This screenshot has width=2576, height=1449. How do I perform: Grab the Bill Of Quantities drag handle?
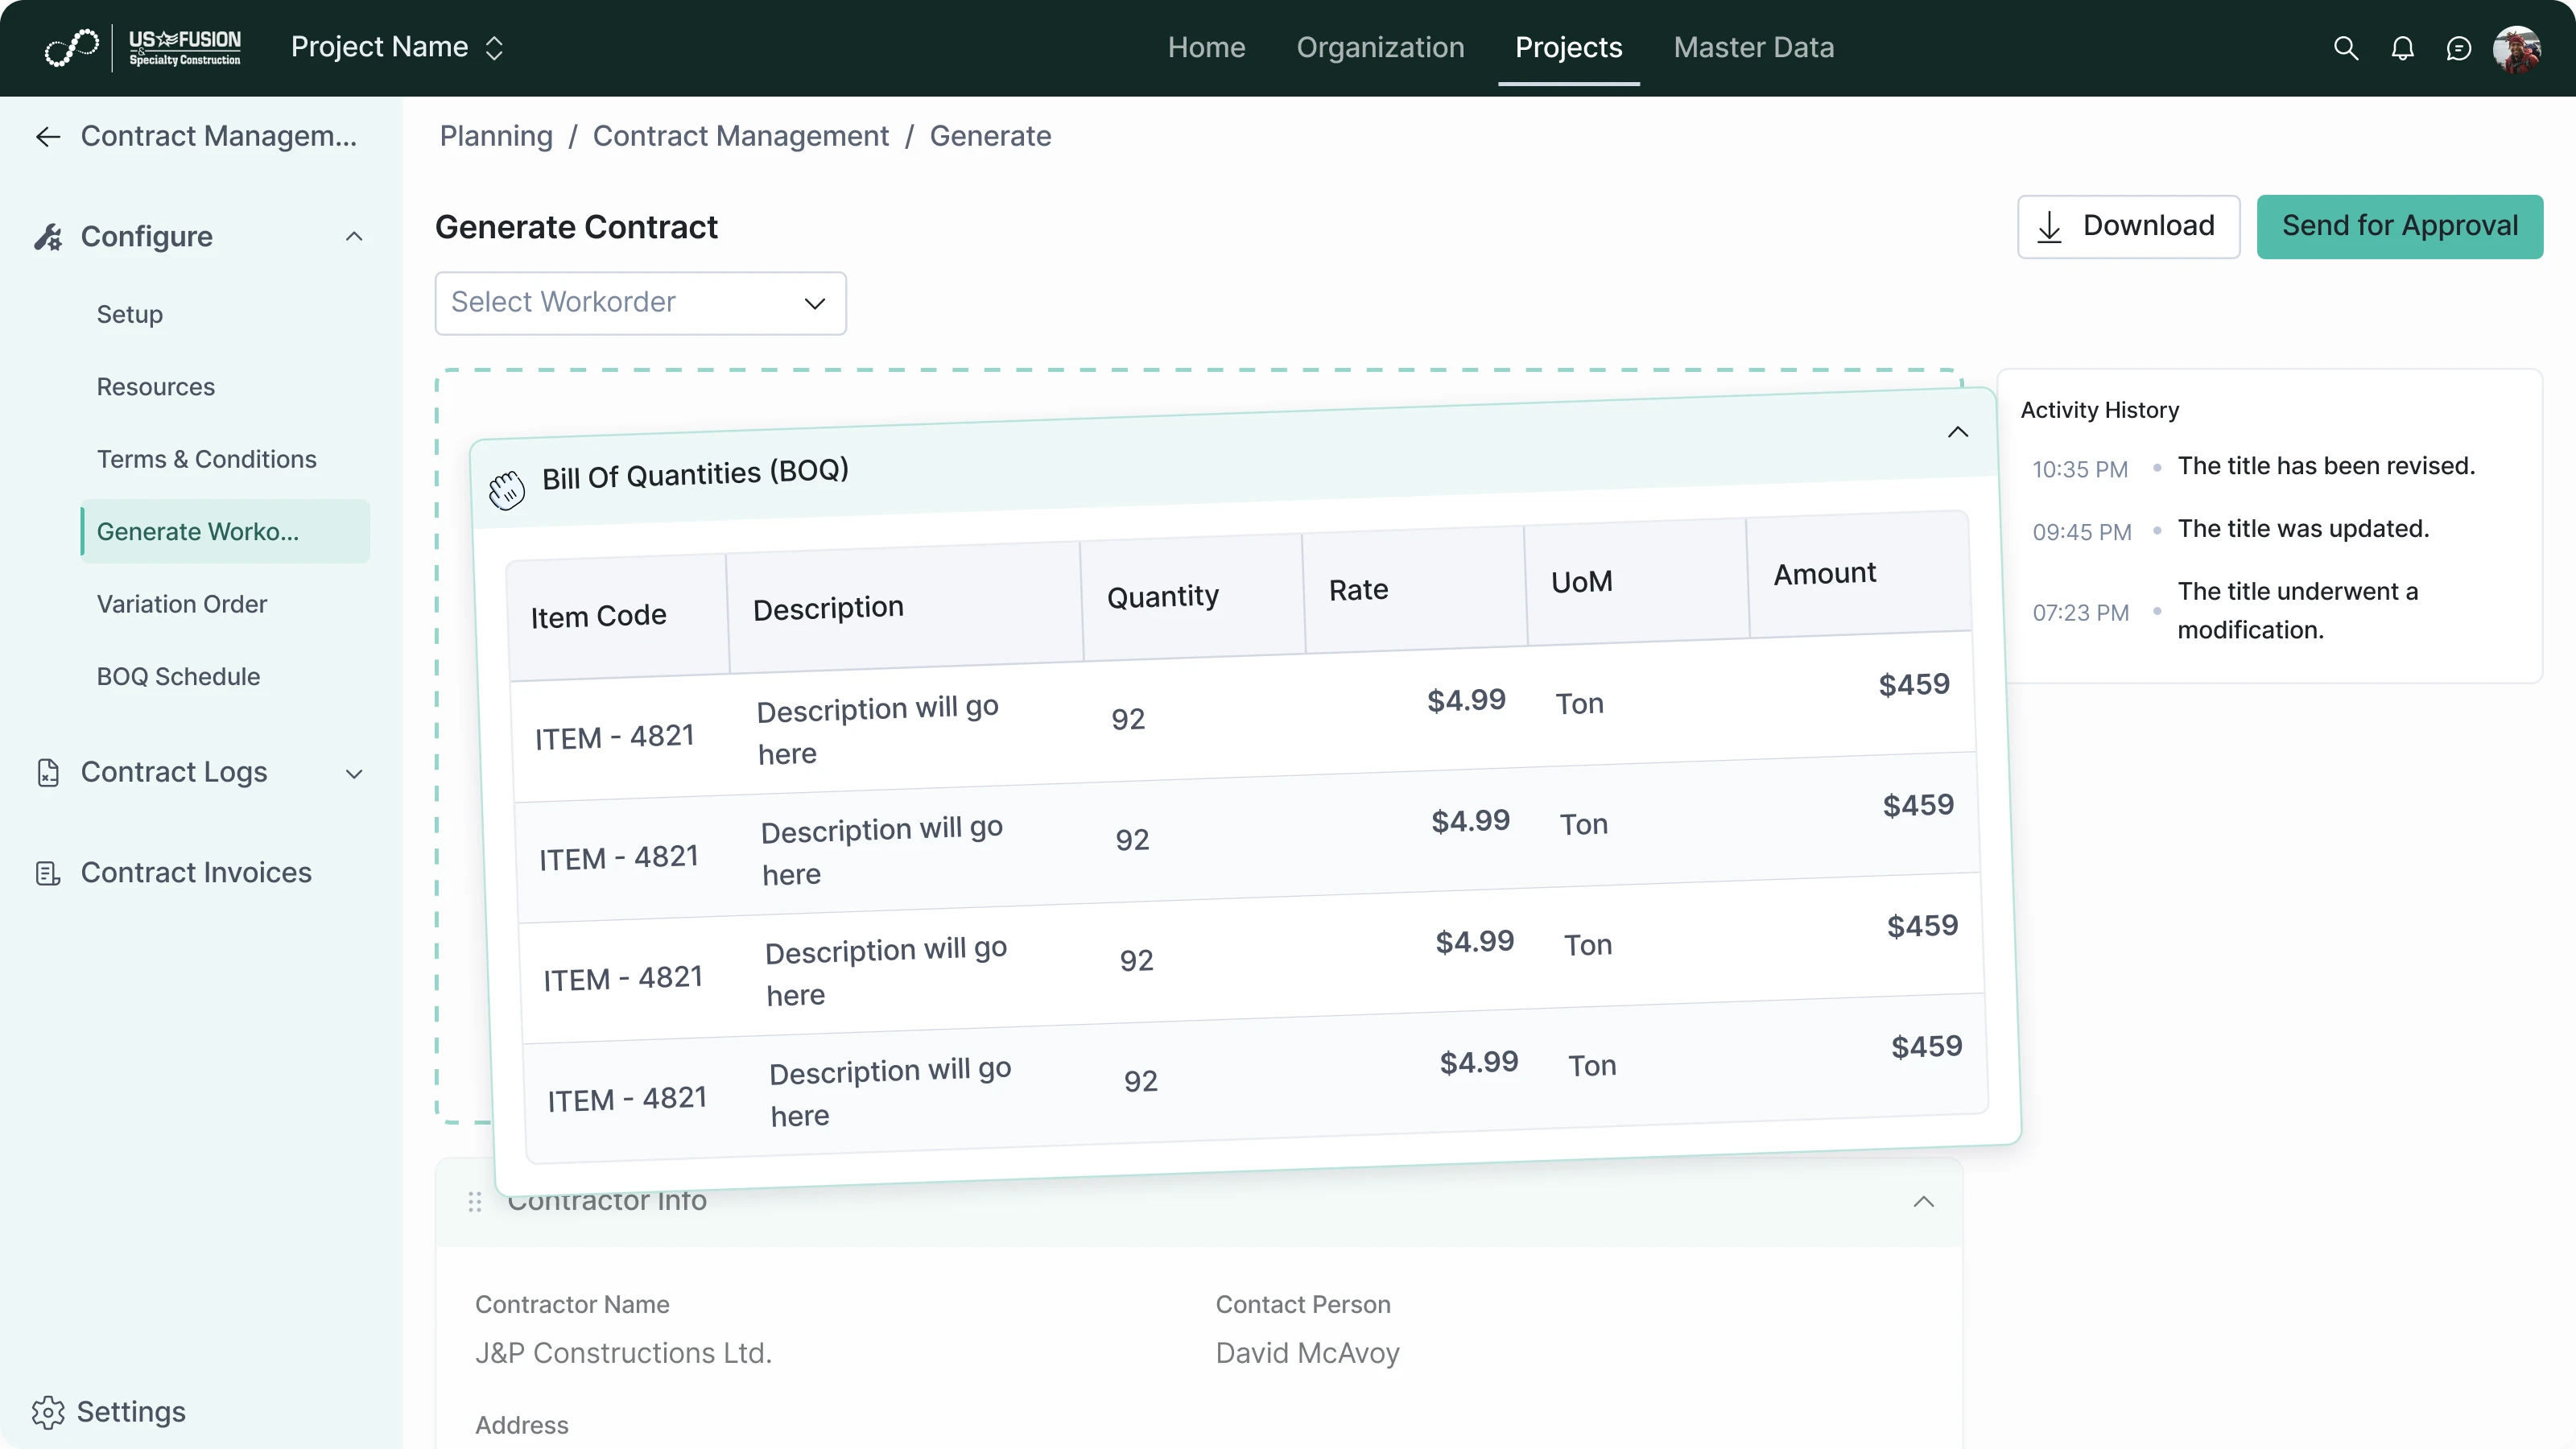coord(506,489)
